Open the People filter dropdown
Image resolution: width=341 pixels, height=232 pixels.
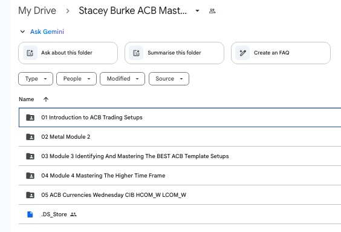point(76,79)
